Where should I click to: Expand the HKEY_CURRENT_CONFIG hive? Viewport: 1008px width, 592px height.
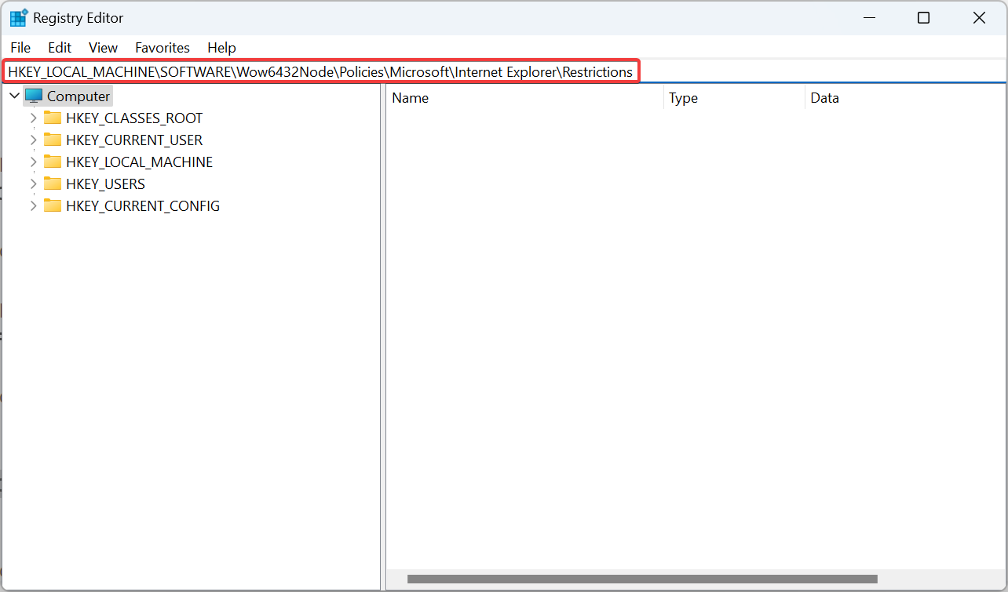point(34,206)
